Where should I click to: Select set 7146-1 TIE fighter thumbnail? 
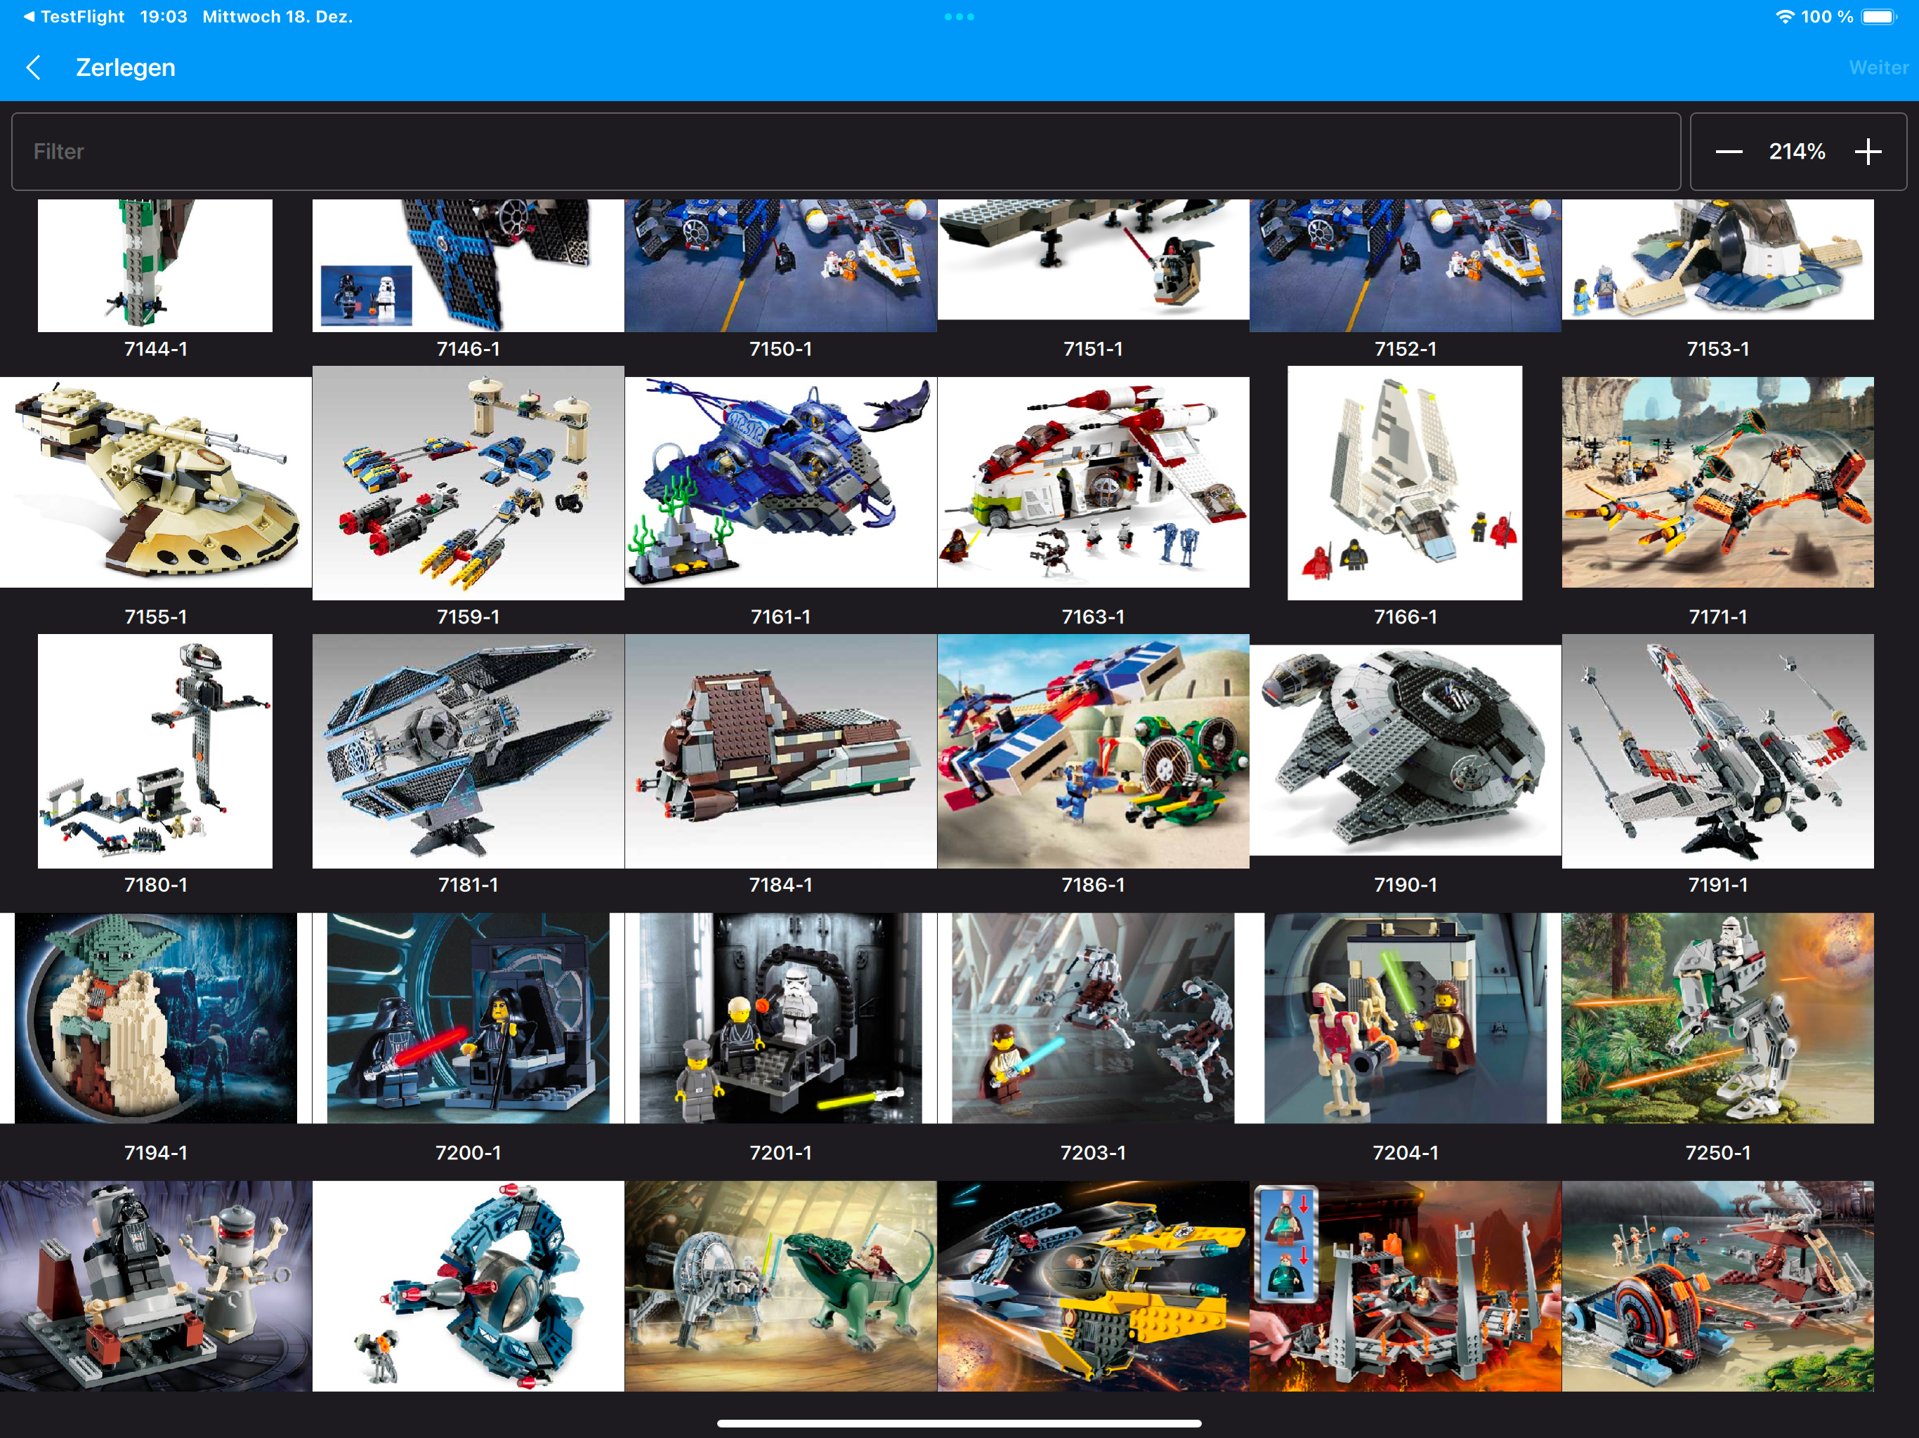(469, 265)
